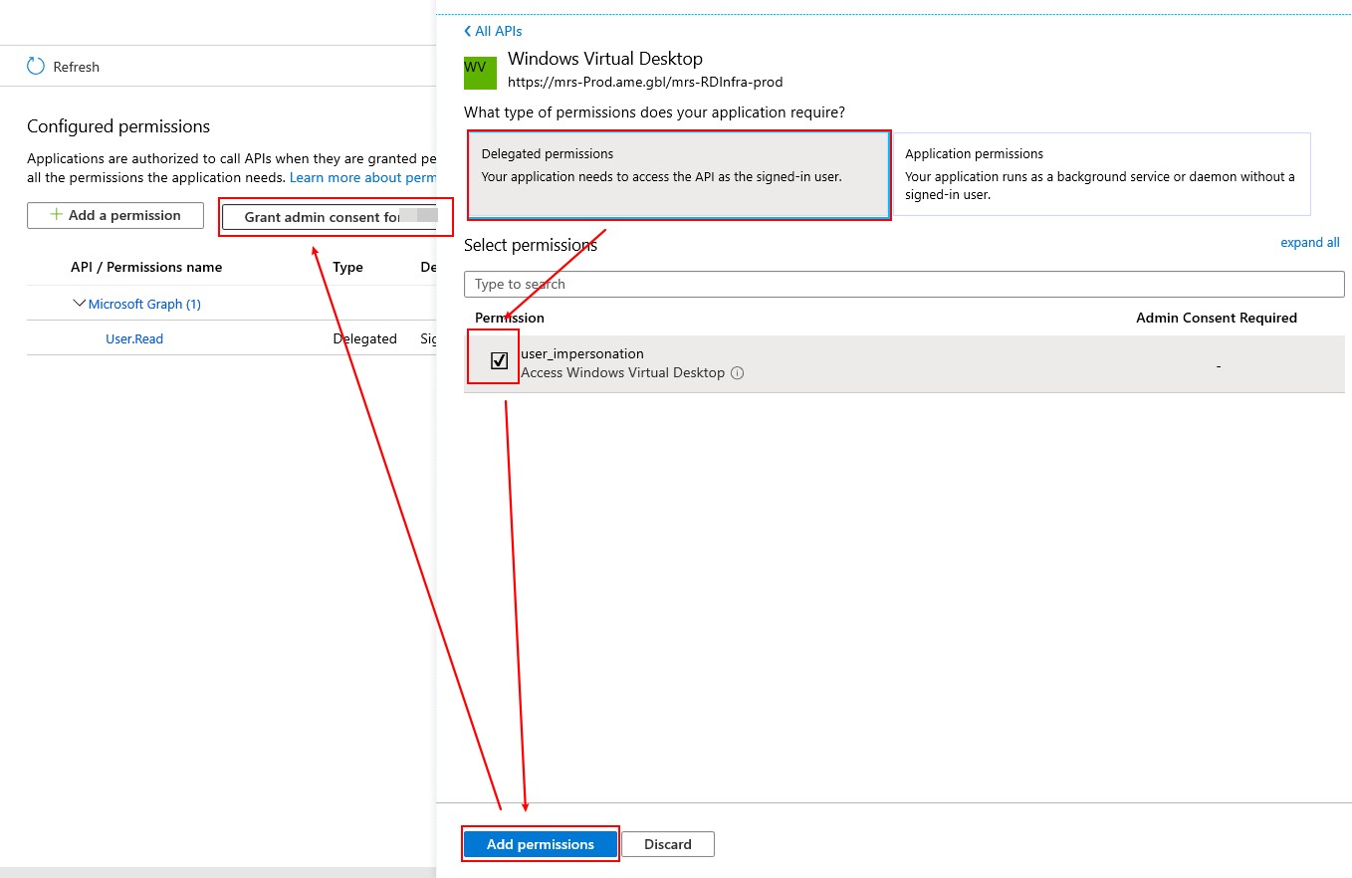This screenshot has width=1352, height=878.
Task: Click the Configured permissions heading
Action: point(118,126)
